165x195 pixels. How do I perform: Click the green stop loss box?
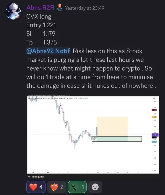pyautogui.click(x=117, y=139)
